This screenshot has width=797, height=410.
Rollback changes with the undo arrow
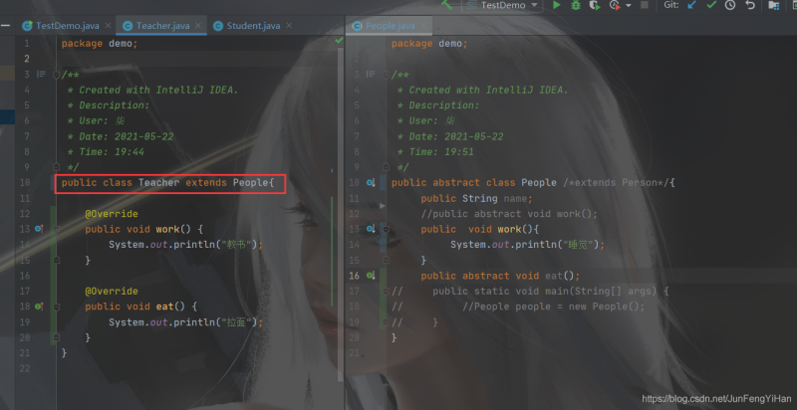click(x=749, y=6)
